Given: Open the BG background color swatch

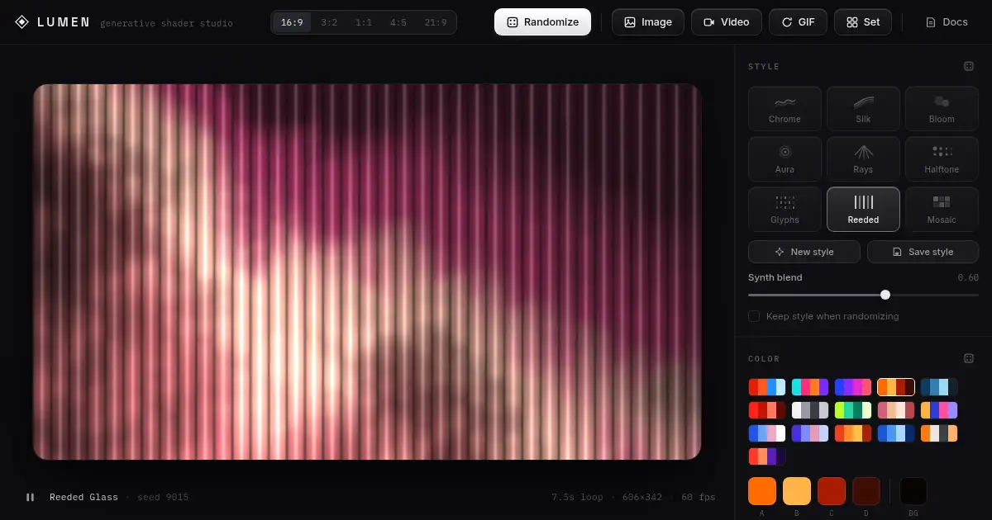Looking at the screenshot, I should point(913,491).
